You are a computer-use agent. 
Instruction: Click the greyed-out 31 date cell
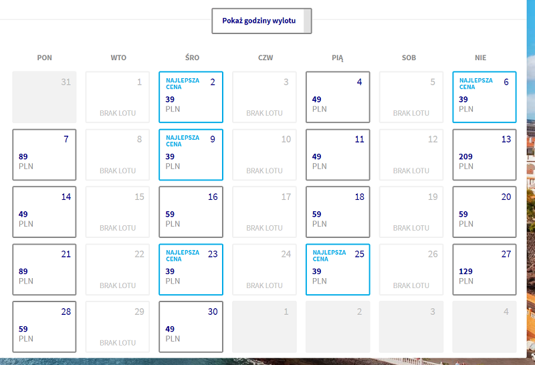tap(44, 97)
